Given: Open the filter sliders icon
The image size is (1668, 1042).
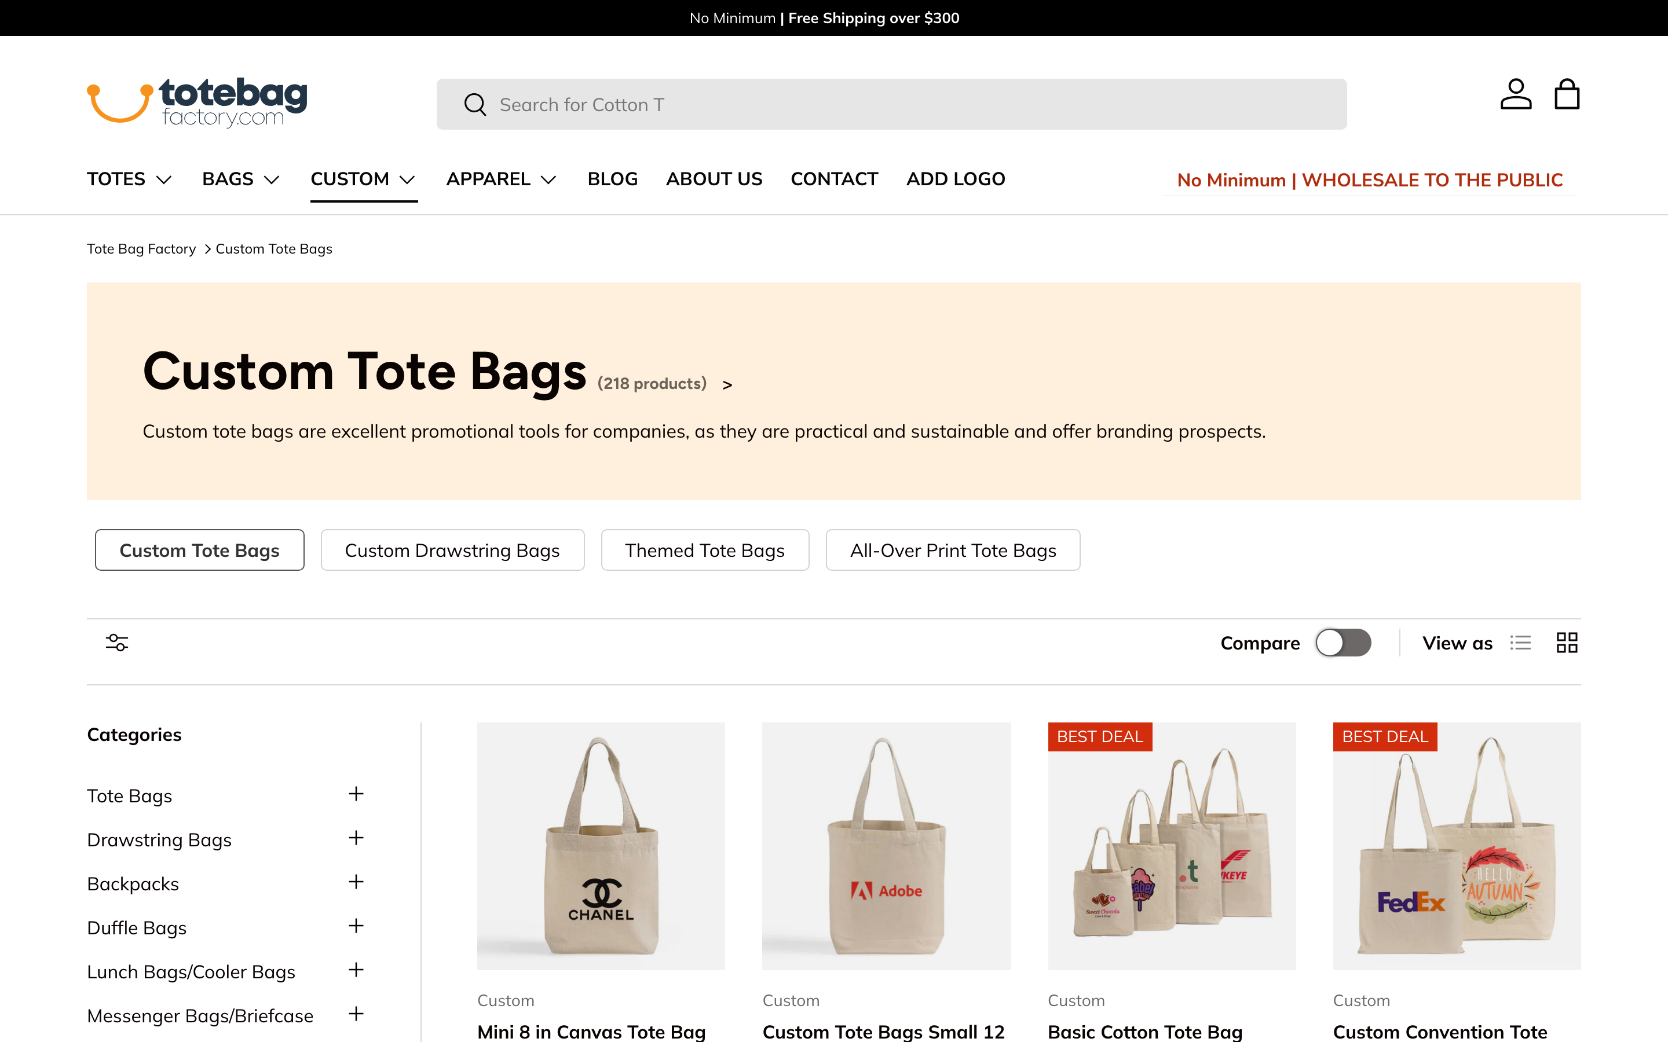Looking at the screenshot, I should pyautogui.click(x=117, y=643).
